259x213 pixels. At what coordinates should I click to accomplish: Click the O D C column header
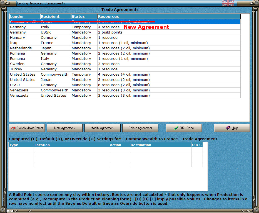(x=197, y=145)
